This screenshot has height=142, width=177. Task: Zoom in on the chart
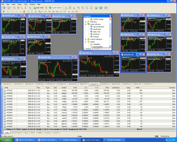click(x=79, y=8)
